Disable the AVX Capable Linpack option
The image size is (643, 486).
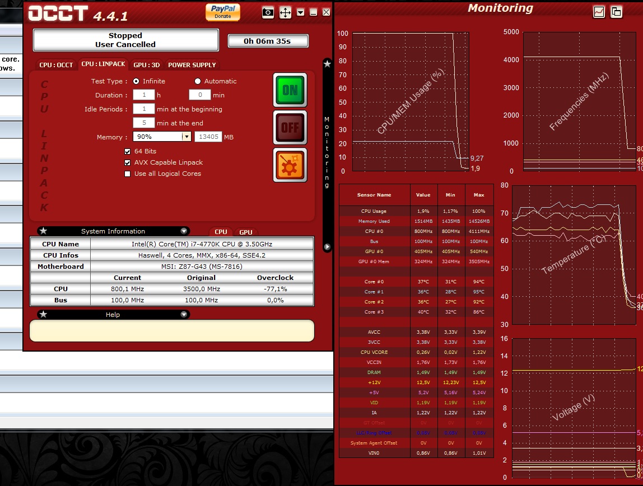click(x=128, y=162)
